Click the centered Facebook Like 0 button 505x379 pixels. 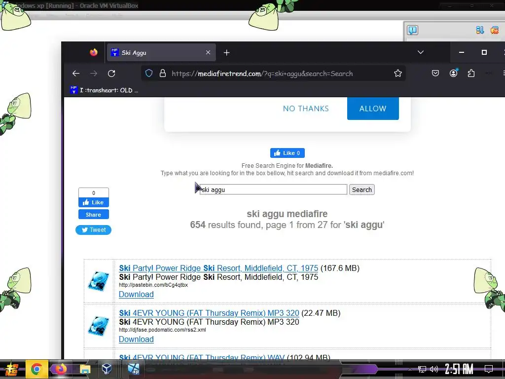[x=288, y=153]
